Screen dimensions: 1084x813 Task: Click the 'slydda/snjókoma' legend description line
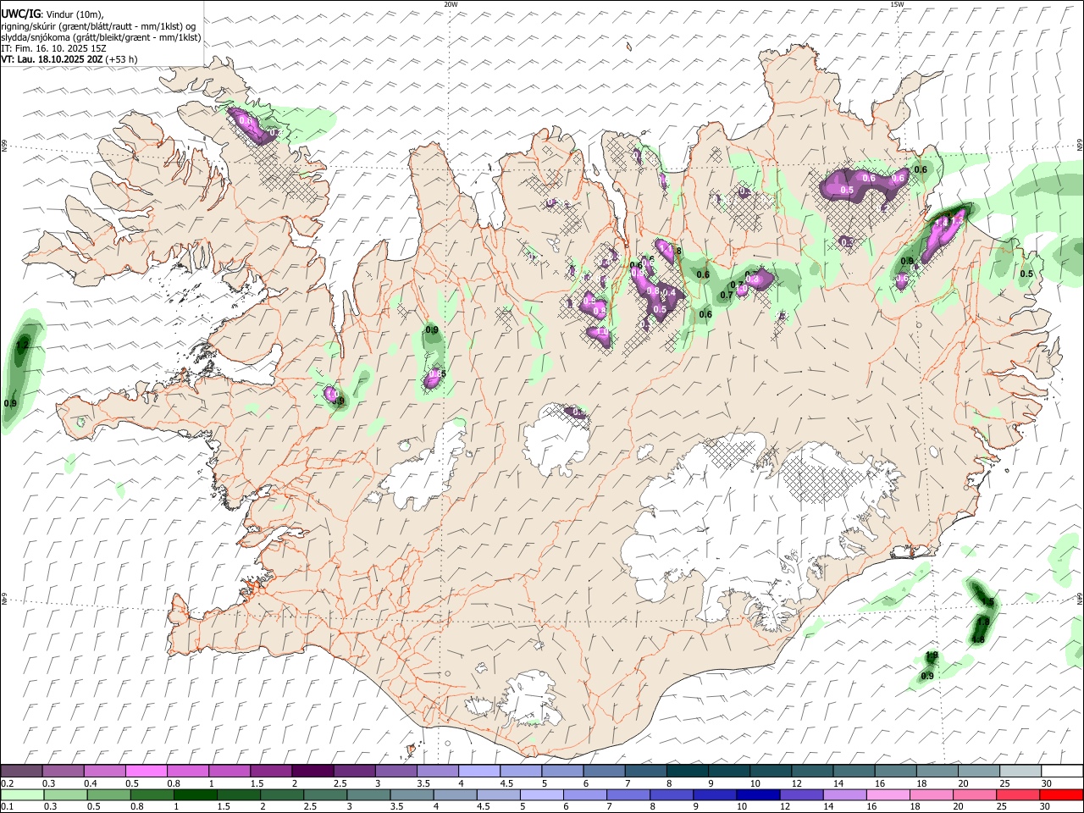[101, 37]
